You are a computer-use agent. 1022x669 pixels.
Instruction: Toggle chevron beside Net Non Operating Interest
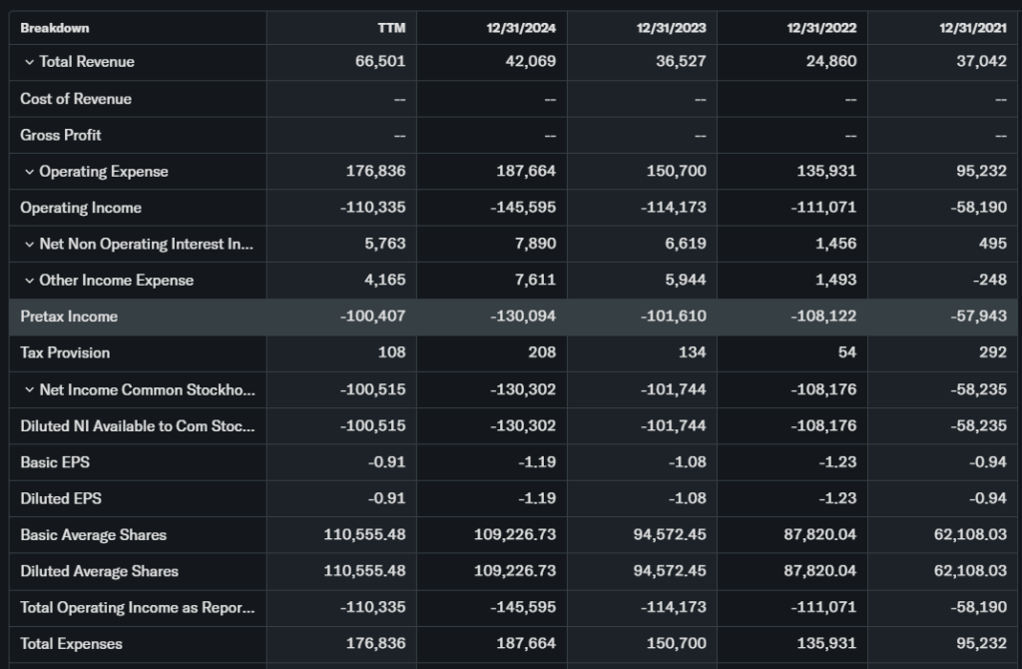pyautogui.click(x=29, y=245)
